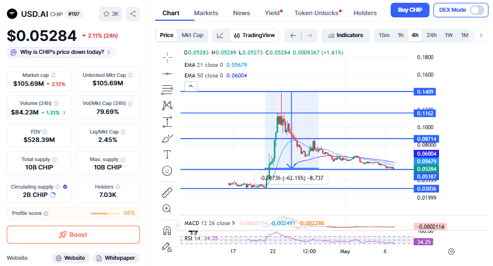
Task: Show Market cap info tooltip icon
Action: [x=53, y=75]
